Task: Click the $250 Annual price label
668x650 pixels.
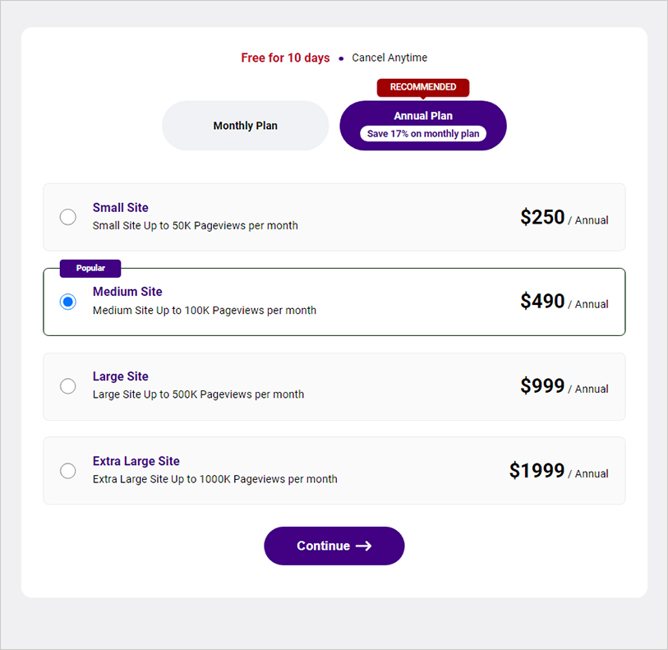Action: (564, 217)
